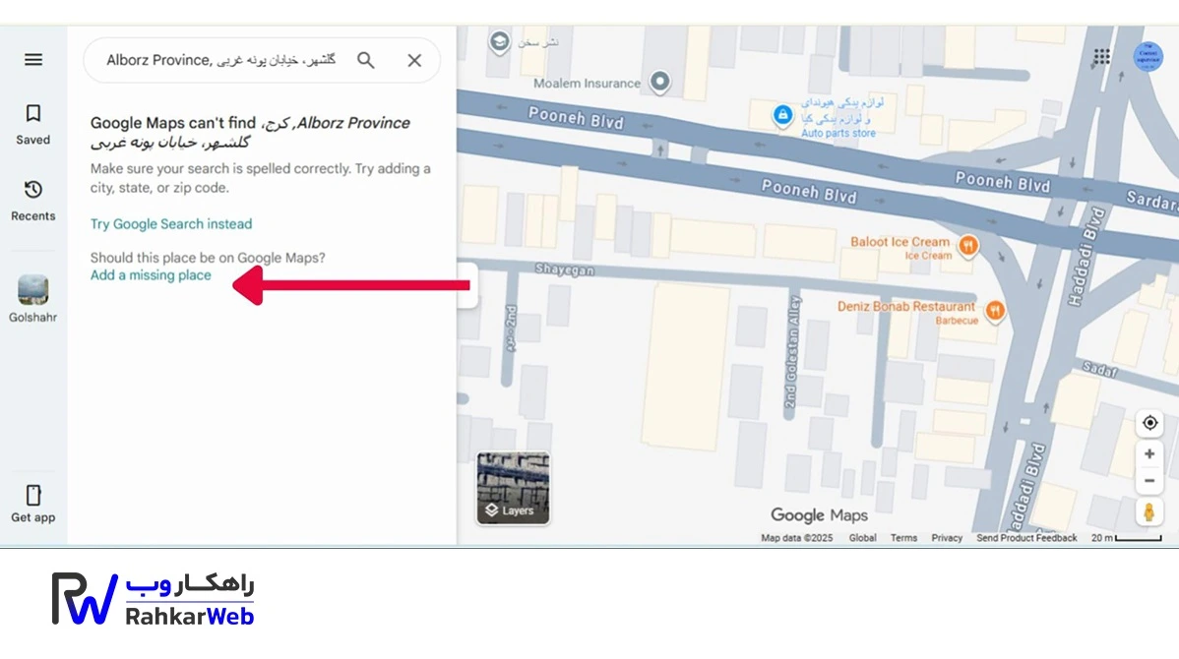1179x659 pixels.
Task: Open the Layers map view thumbnail
Action: click(x=513, y=488)
